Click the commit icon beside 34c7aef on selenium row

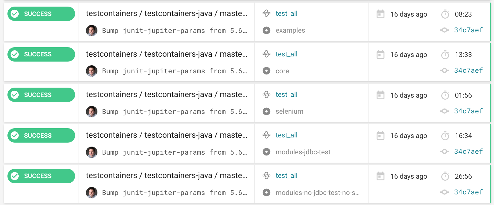[x=444, y=111]
